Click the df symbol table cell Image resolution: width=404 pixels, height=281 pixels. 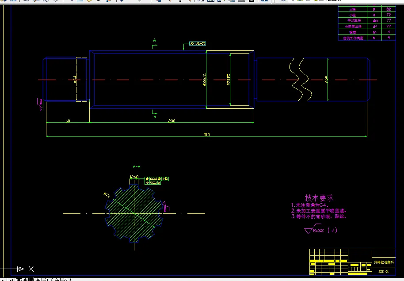[x=375, y=27]
